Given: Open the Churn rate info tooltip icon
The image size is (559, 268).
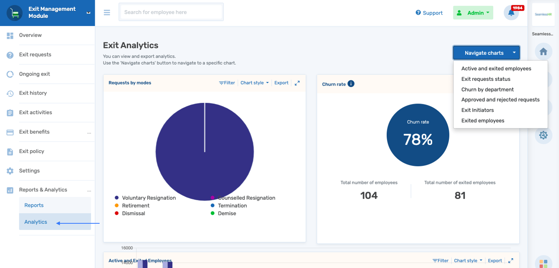Looking at the screenshot, I should click(x=350, y=84).
